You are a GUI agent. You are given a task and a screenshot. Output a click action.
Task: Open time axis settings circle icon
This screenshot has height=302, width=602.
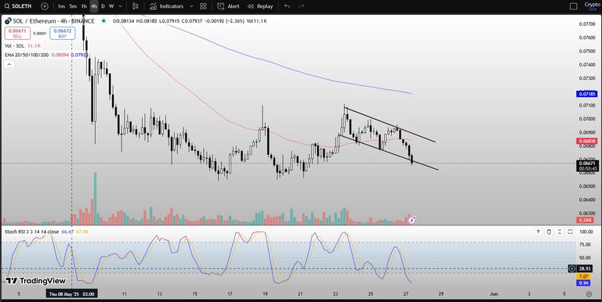[589, 294]
